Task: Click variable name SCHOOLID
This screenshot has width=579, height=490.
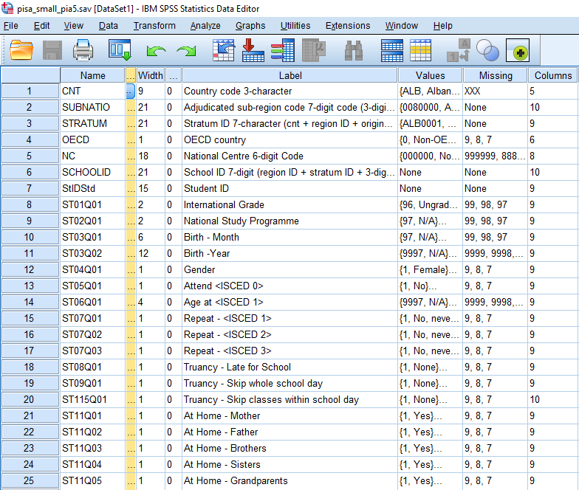Action: tap(86, 173)
